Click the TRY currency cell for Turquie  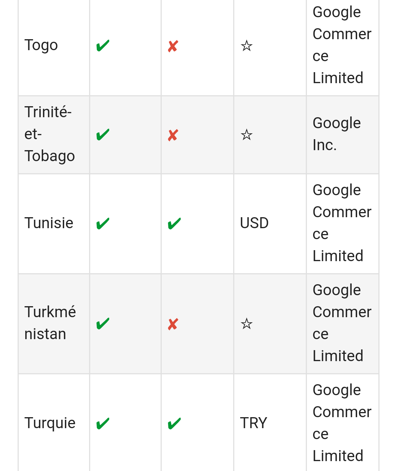point(253,423)
